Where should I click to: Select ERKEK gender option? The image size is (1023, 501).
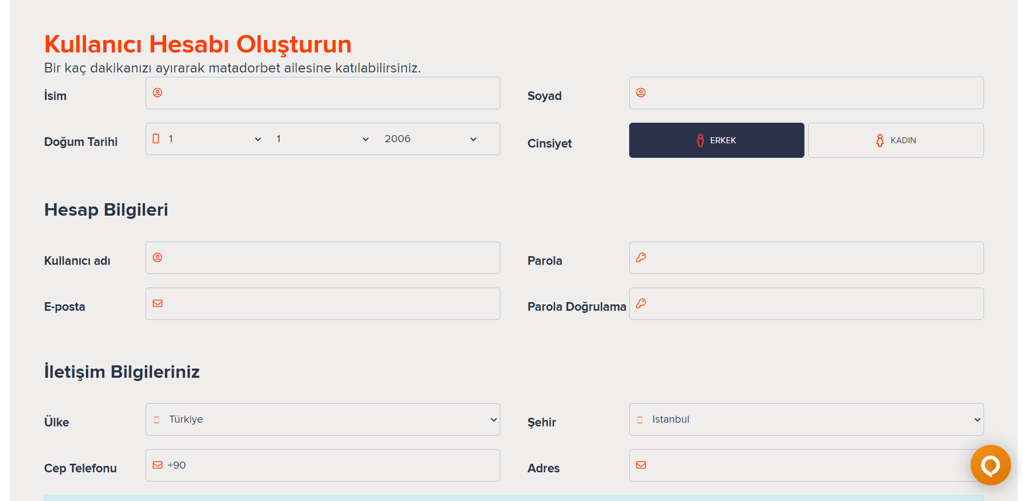716,141
